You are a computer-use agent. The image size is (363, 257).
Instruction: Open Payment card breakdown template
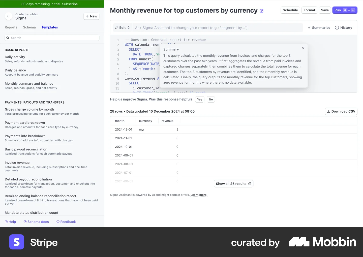tap(42, 125)
